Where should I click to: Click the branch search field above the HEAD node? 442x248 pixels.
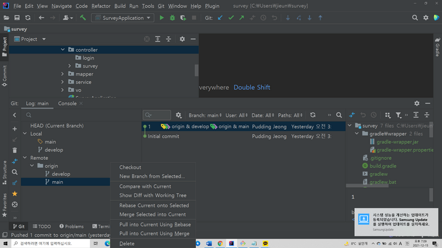[x=81, y=115]
